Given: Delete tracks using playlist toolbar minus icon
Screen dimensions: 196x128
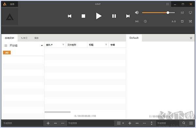Looking at the screenshot, I should (137, 123).
